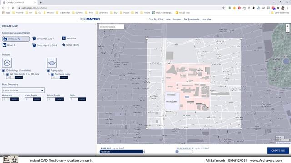This screenshot has width=291, height=163.
Task: Toggle Contours every checkbox
Action: click(x=52, y=74)
